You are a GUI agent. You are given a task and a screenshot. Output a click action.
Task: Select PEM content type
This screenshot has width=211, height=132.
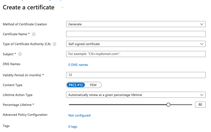(x=93, y=85)
